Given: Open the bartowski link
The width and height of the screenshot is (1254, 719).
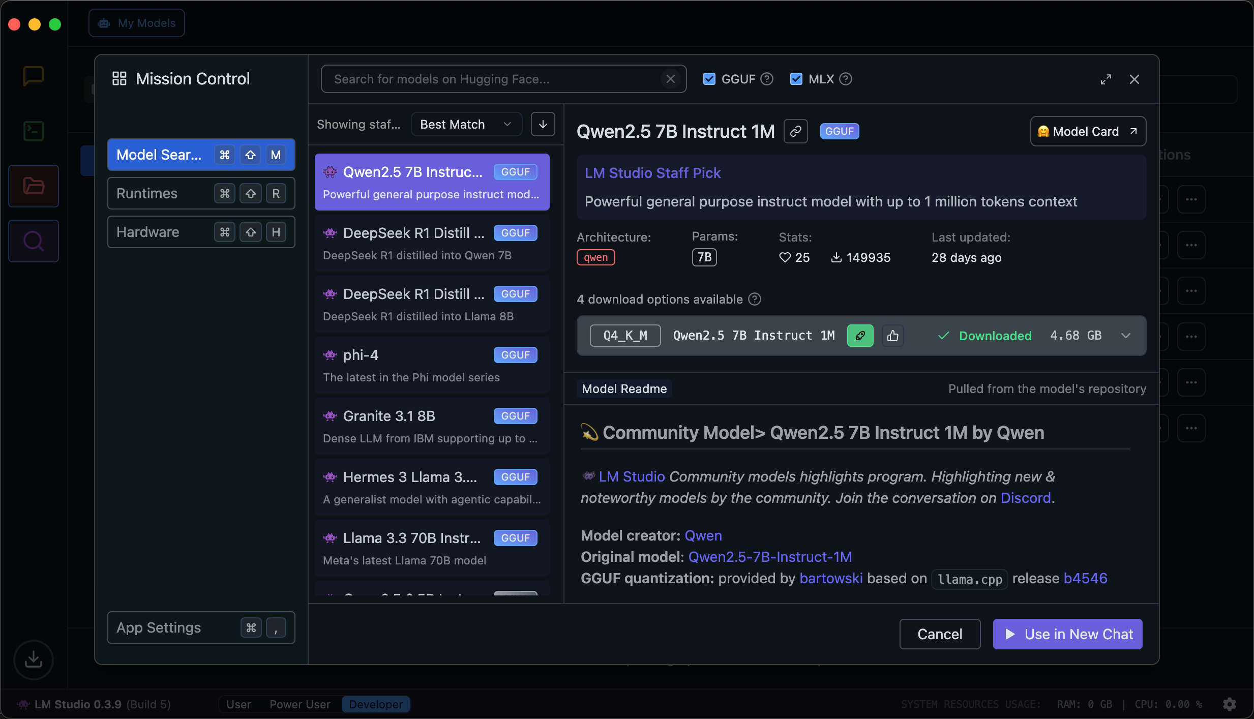Looking at the screenshot, I should pos(831,578).
